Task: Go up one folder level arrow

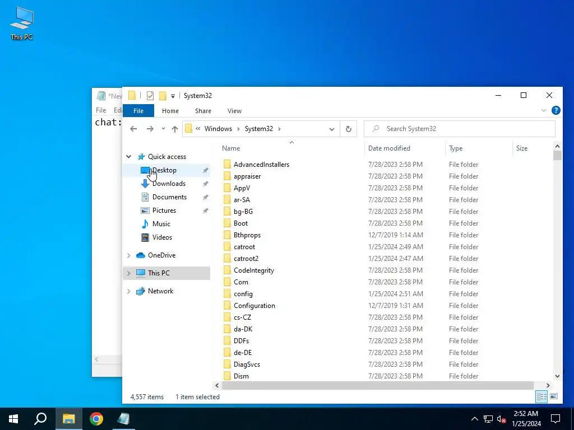Action: tap(175, 129)
